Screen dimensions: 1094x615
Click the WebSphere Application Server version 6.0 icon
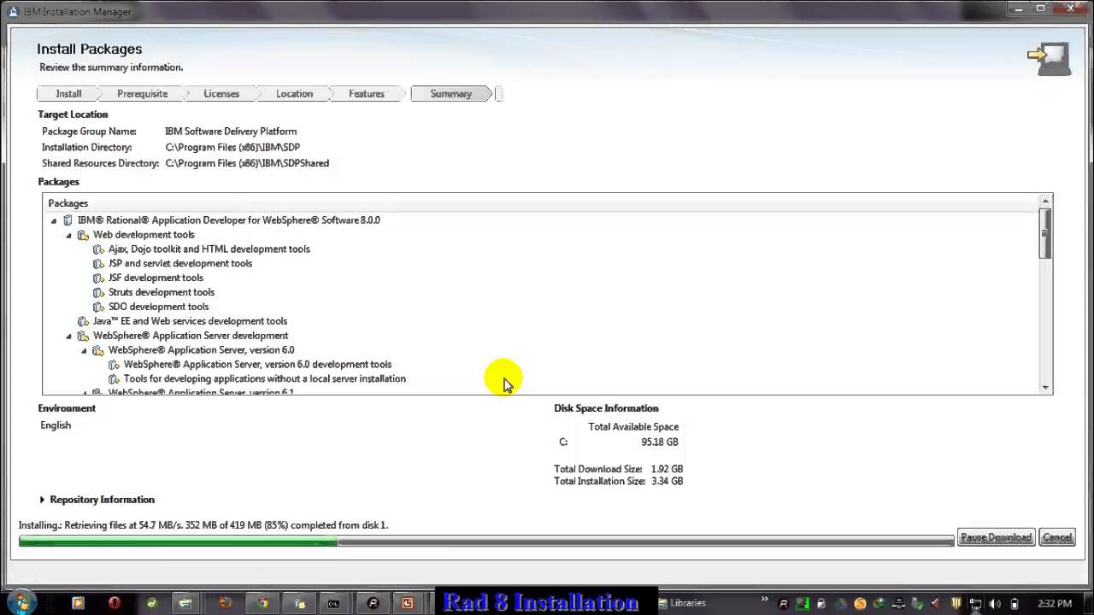(98, 351)
